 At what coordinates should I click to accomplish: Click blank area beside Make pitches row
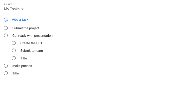tap(97, 66)
